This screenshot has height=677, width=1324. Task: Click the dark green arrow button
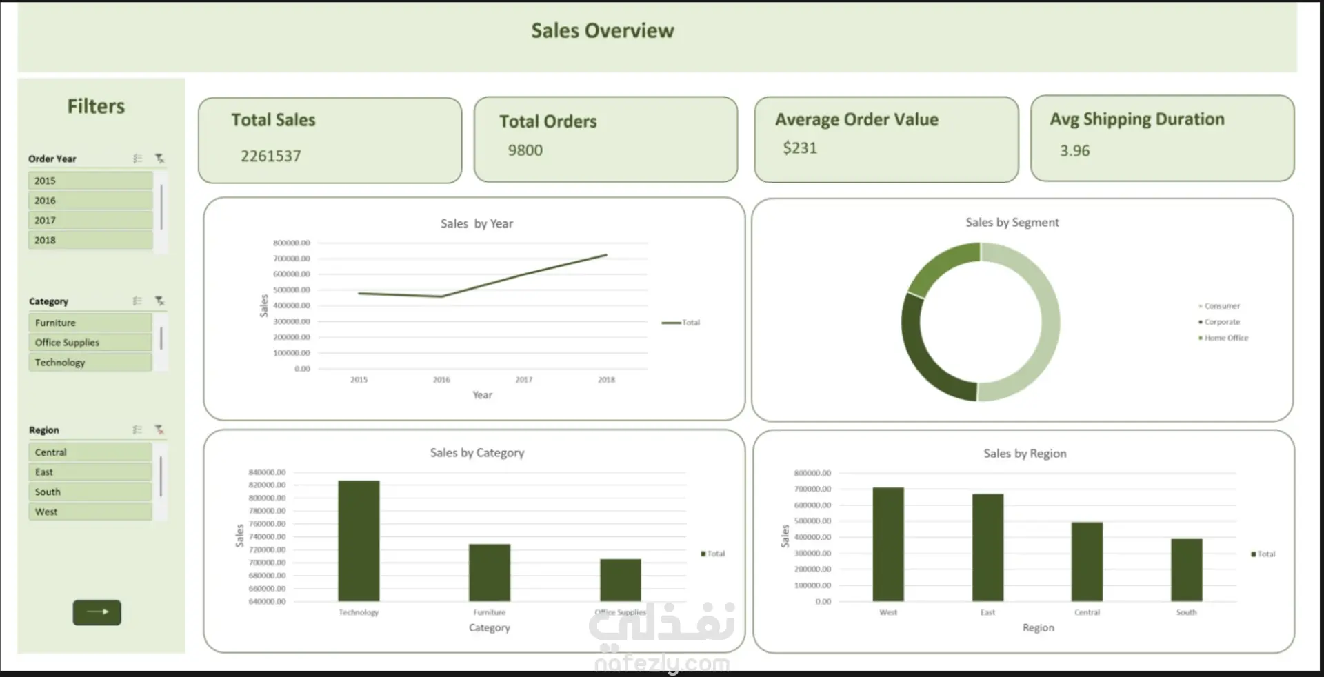click(97, 612)
